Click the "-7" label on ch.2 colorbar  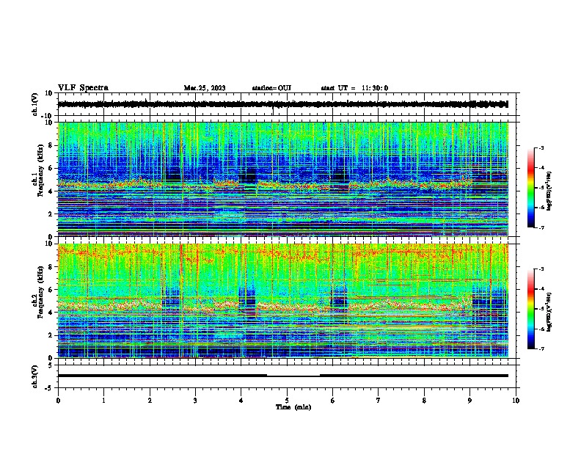pyautogui.click(x=541, y=348)
